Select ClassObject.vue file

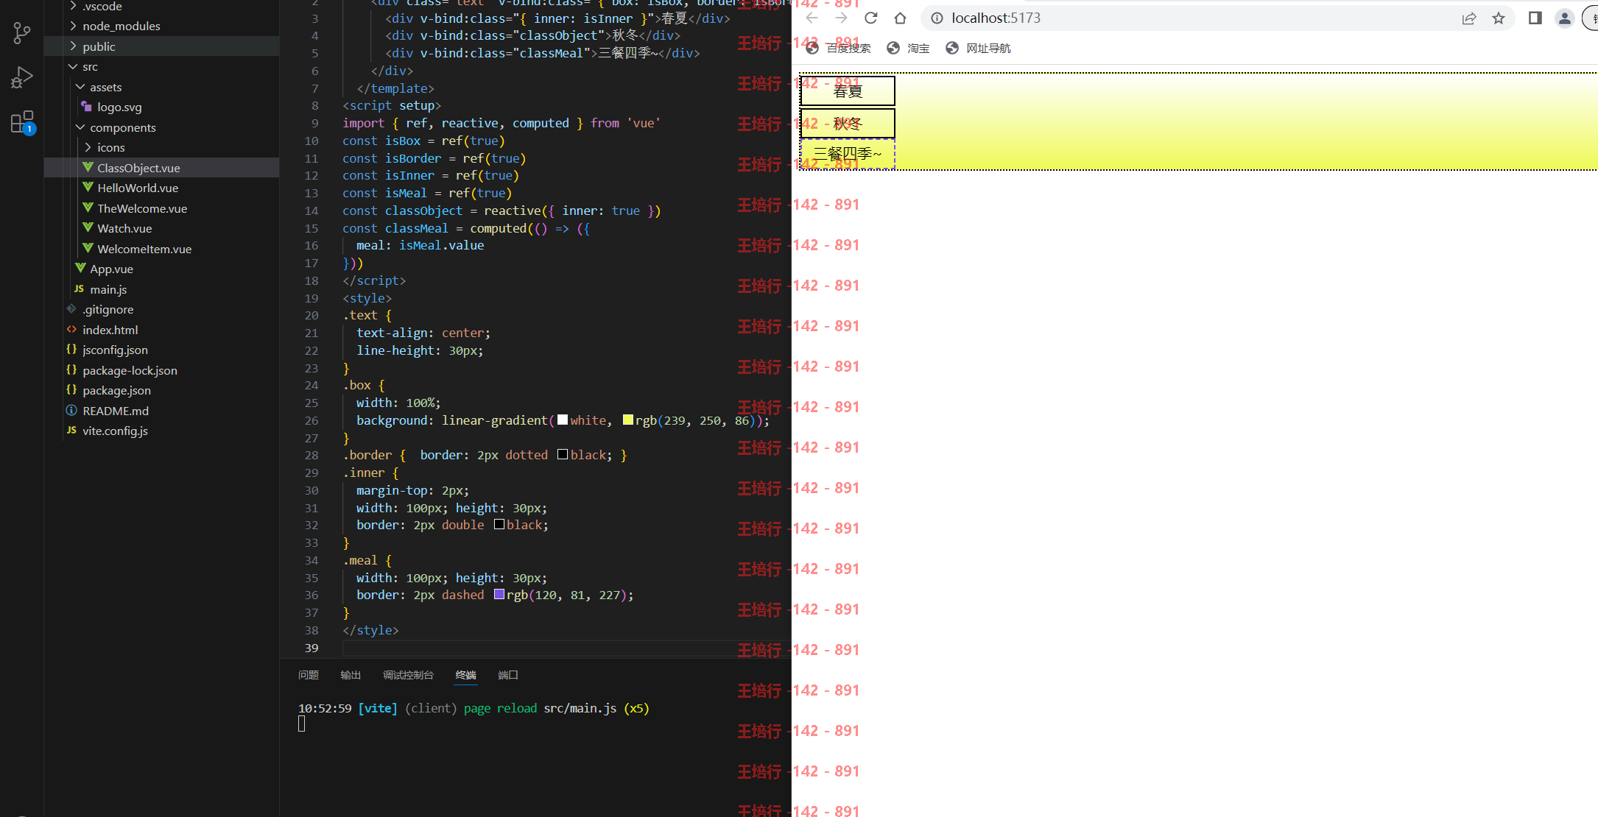pos(161,168)
